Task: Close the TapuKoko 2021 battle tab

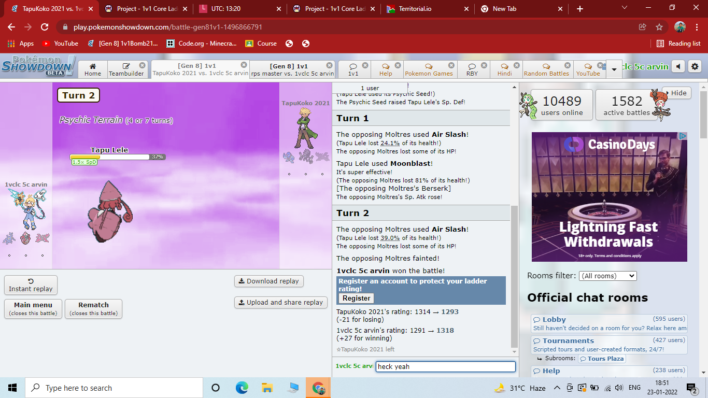Action: (244, 65)
